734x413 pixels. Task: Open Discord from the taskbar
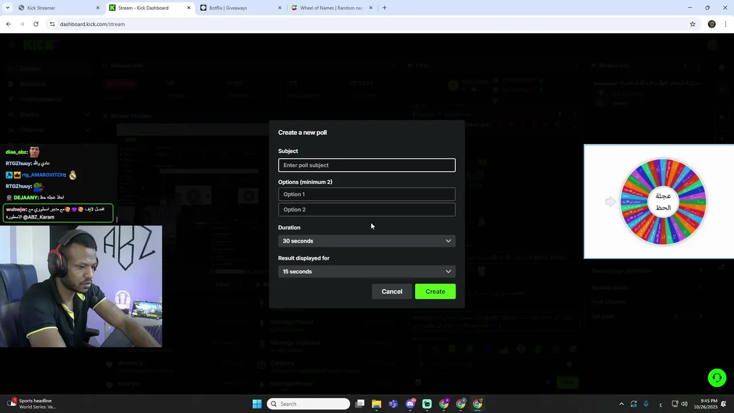(411, 404)
